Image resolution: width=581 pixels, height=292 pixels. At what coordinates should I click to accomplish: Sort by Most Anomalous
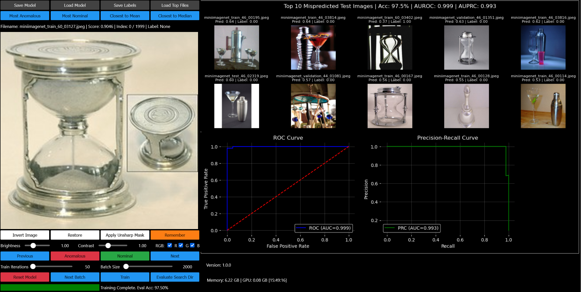(25, 16)
